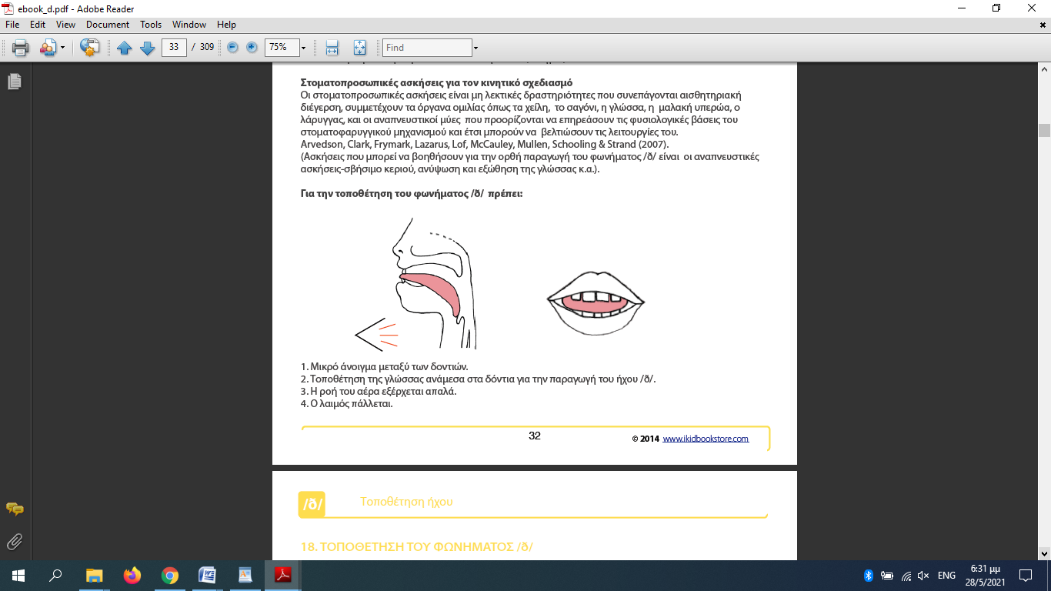
Task: Click the zoom out minus button
Action: (232, 48)
